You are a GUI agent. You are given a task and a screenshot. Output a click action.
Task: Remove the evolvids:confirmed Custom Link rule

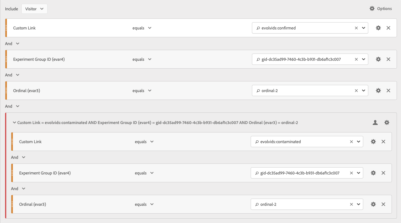(388, 28)
